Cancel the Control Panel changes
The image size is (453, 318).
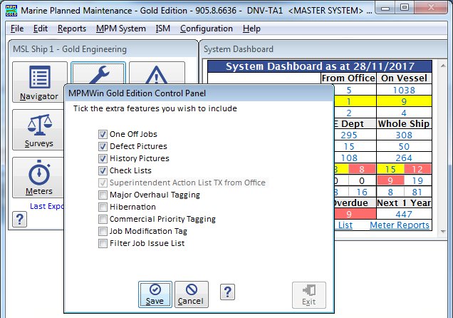(x=192, y=294)
